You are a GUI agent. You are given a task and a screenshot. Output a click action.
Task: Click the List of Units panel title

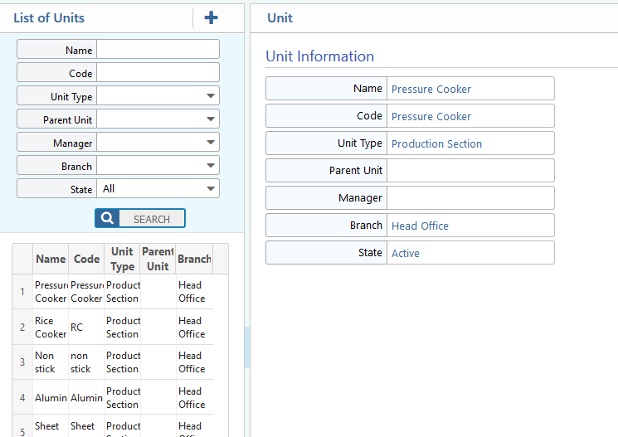49,17
